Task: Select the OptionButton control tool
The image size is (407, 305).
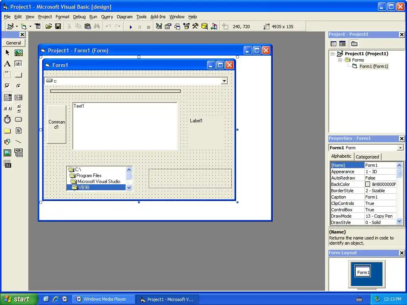Action: (18, 86)
